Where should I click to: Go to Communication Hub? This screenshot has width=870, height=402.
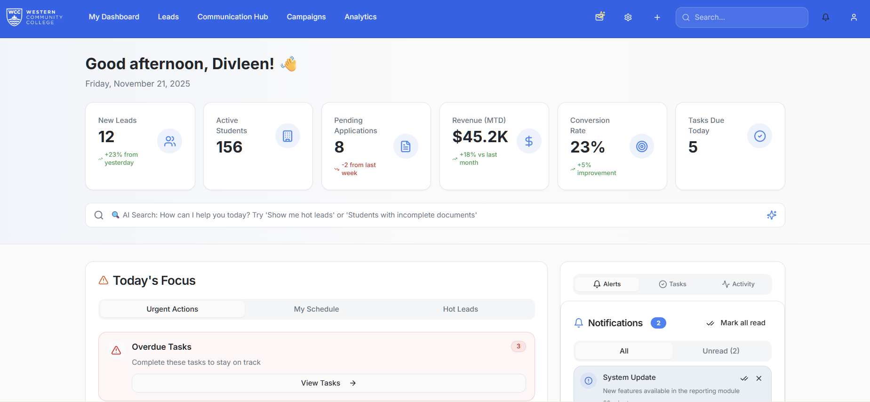[232, 17]
